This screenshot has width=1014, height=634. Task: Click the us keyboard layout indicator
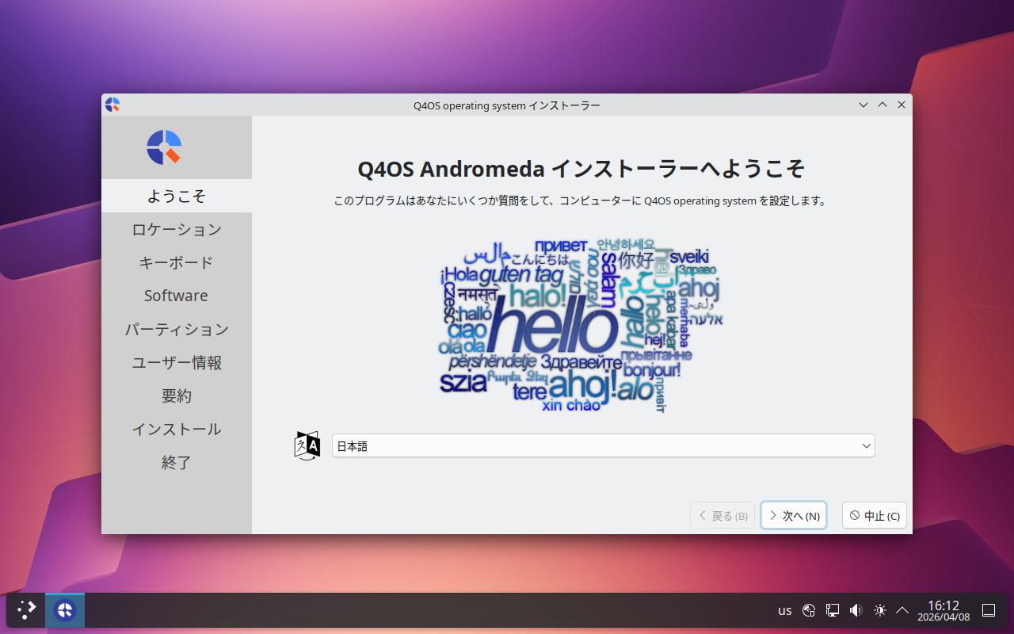click(x=784, y=610)
